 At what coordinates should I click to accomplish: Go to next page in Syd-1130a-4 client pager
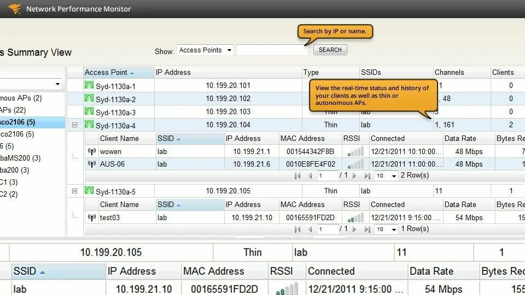click(x=354, y=175)
